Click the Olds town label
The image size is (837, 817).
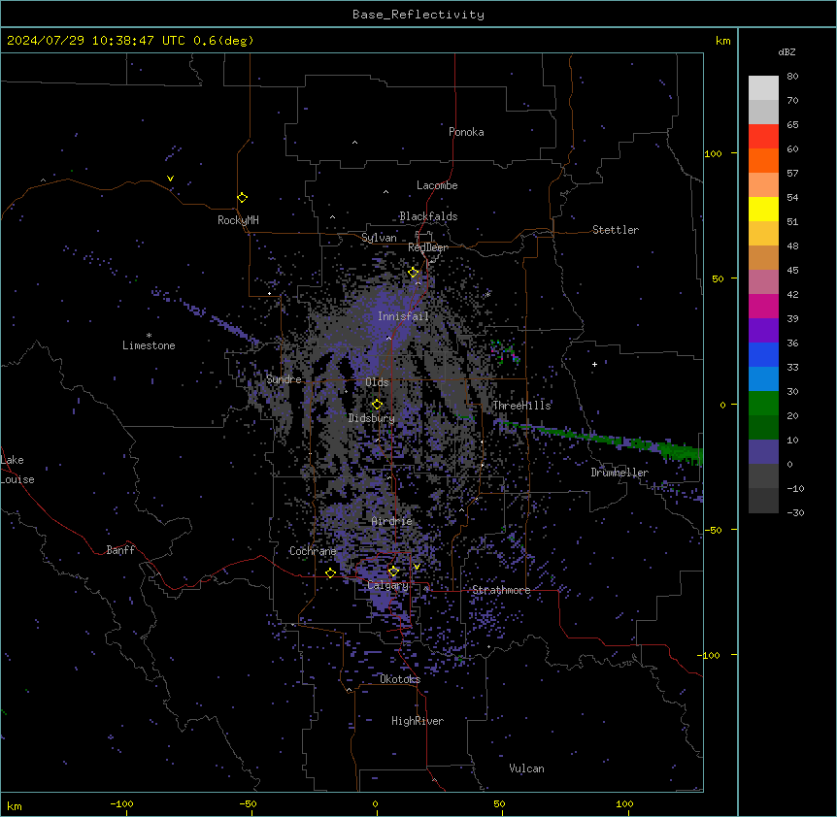pos(377,382)
